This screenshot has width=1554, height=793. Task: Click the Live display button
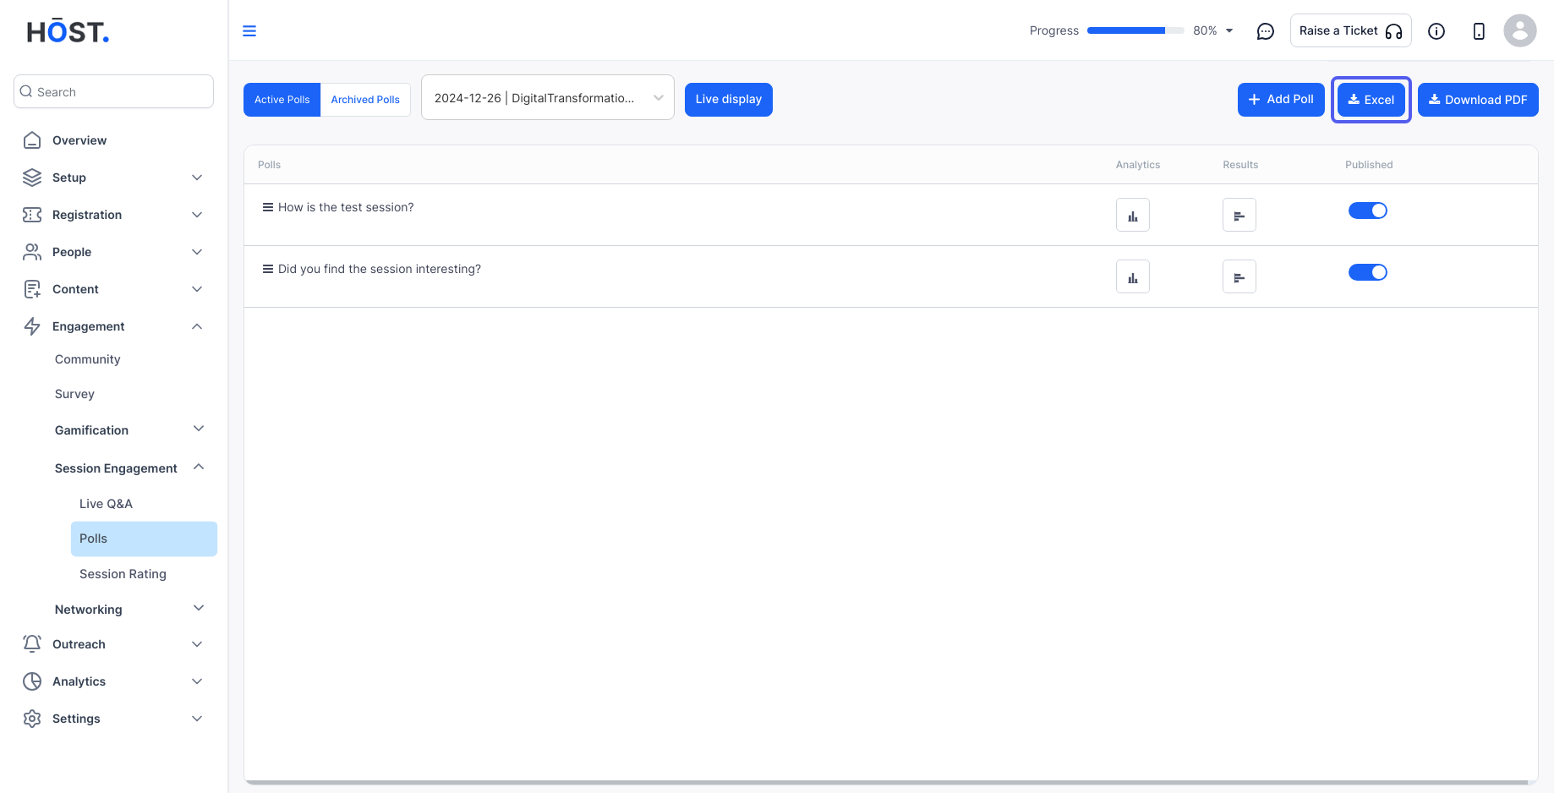pyautogui.click(x=728, y=100)
